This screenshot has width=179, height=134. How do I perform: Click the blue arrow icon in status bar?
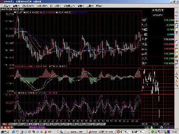(x=162, y=127)
